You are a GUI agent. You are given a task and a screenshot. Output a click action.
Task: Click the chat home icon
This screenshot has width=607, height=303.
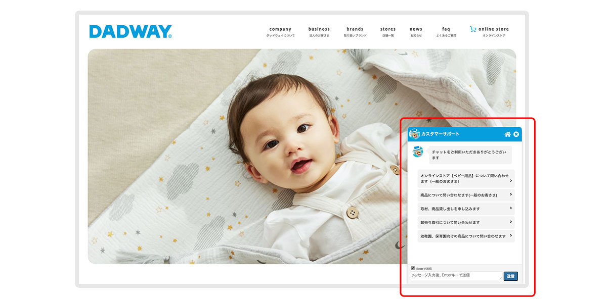click(507, 134)
